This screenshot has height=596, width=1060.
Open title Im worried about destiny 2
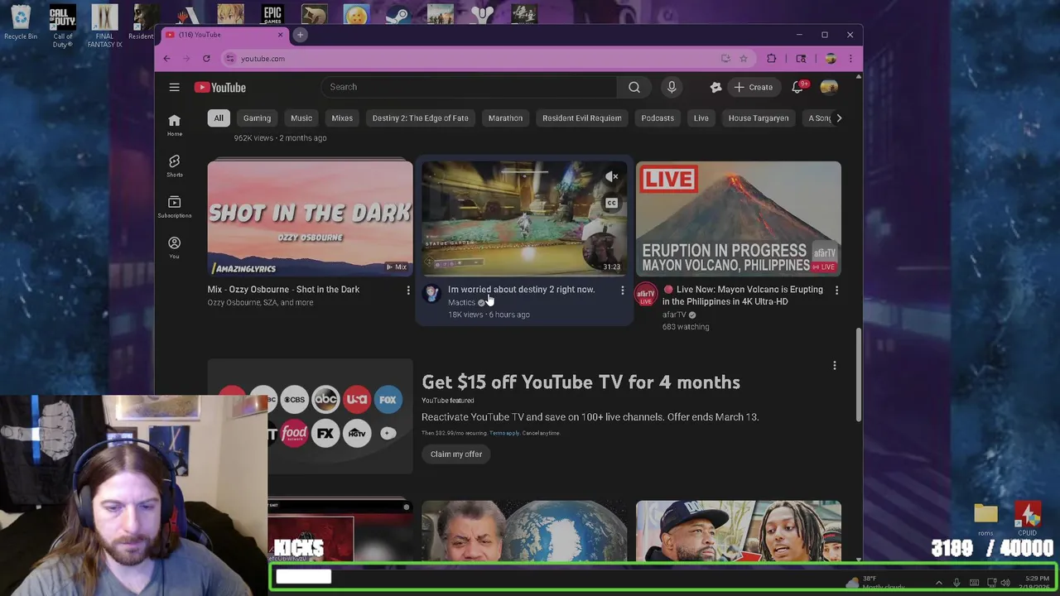521,290
